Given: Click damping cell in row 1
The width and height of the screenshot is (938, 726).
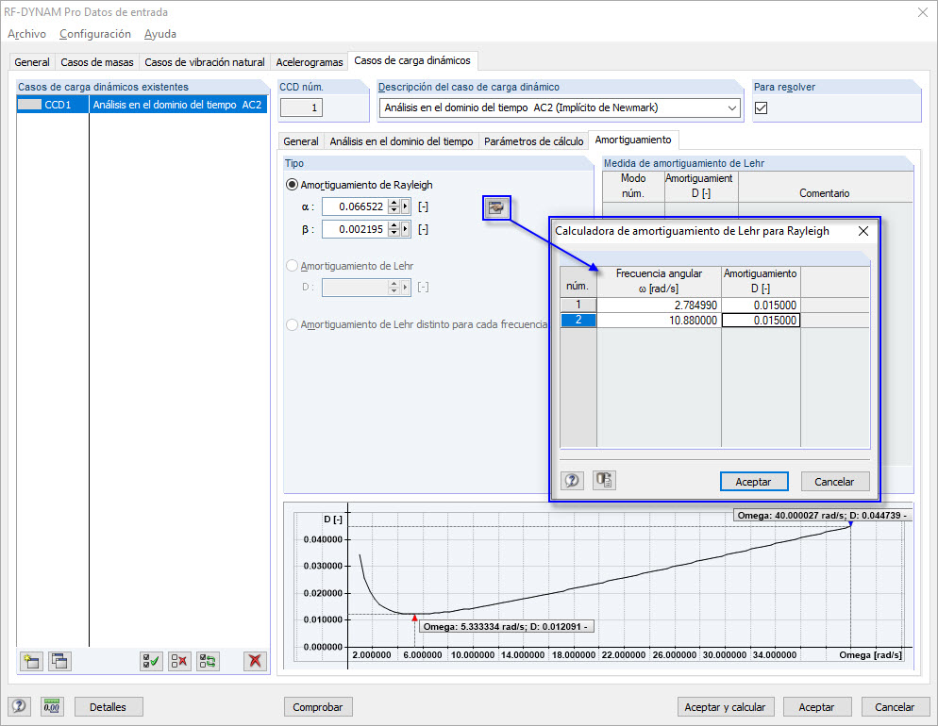Looking at the screenshot, I should 761,305.
